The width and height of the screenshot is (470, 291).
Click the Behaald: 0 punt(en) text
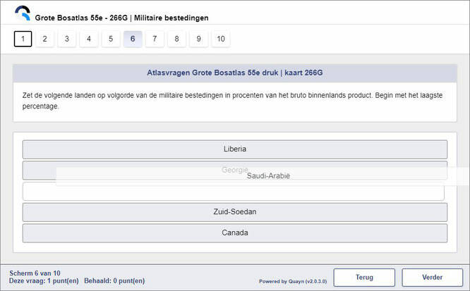[114, 281]
